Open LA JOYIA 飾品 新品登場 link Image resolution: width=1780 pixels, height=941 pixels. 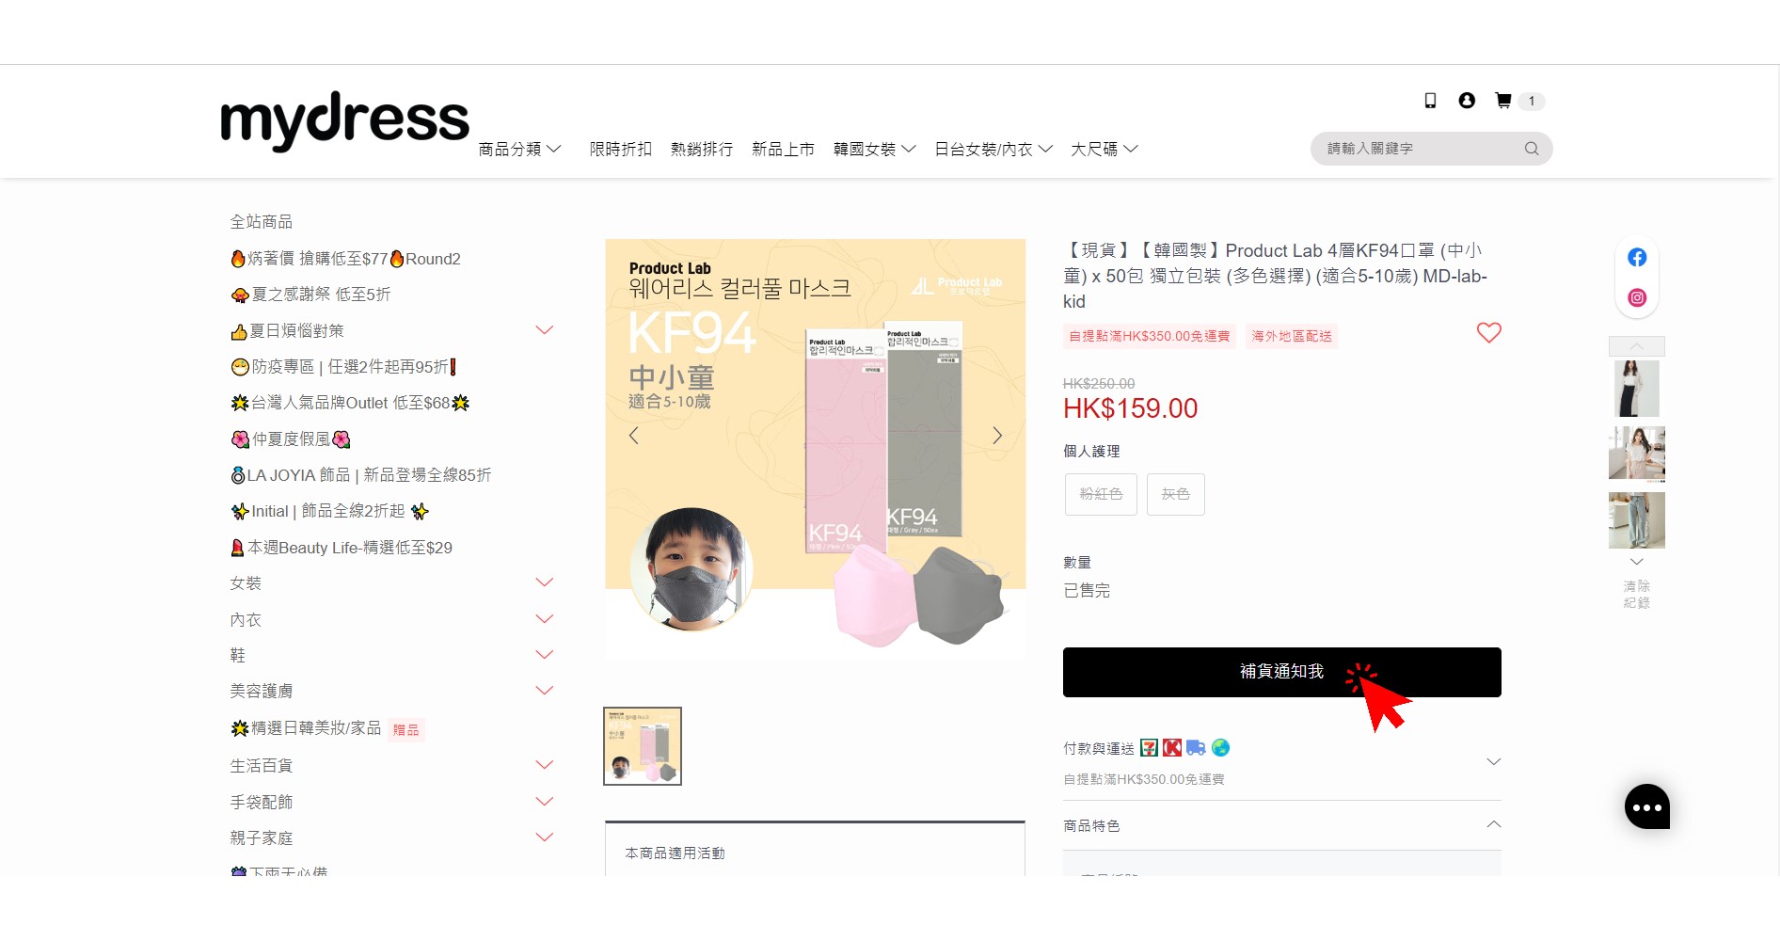pos(361,475)
